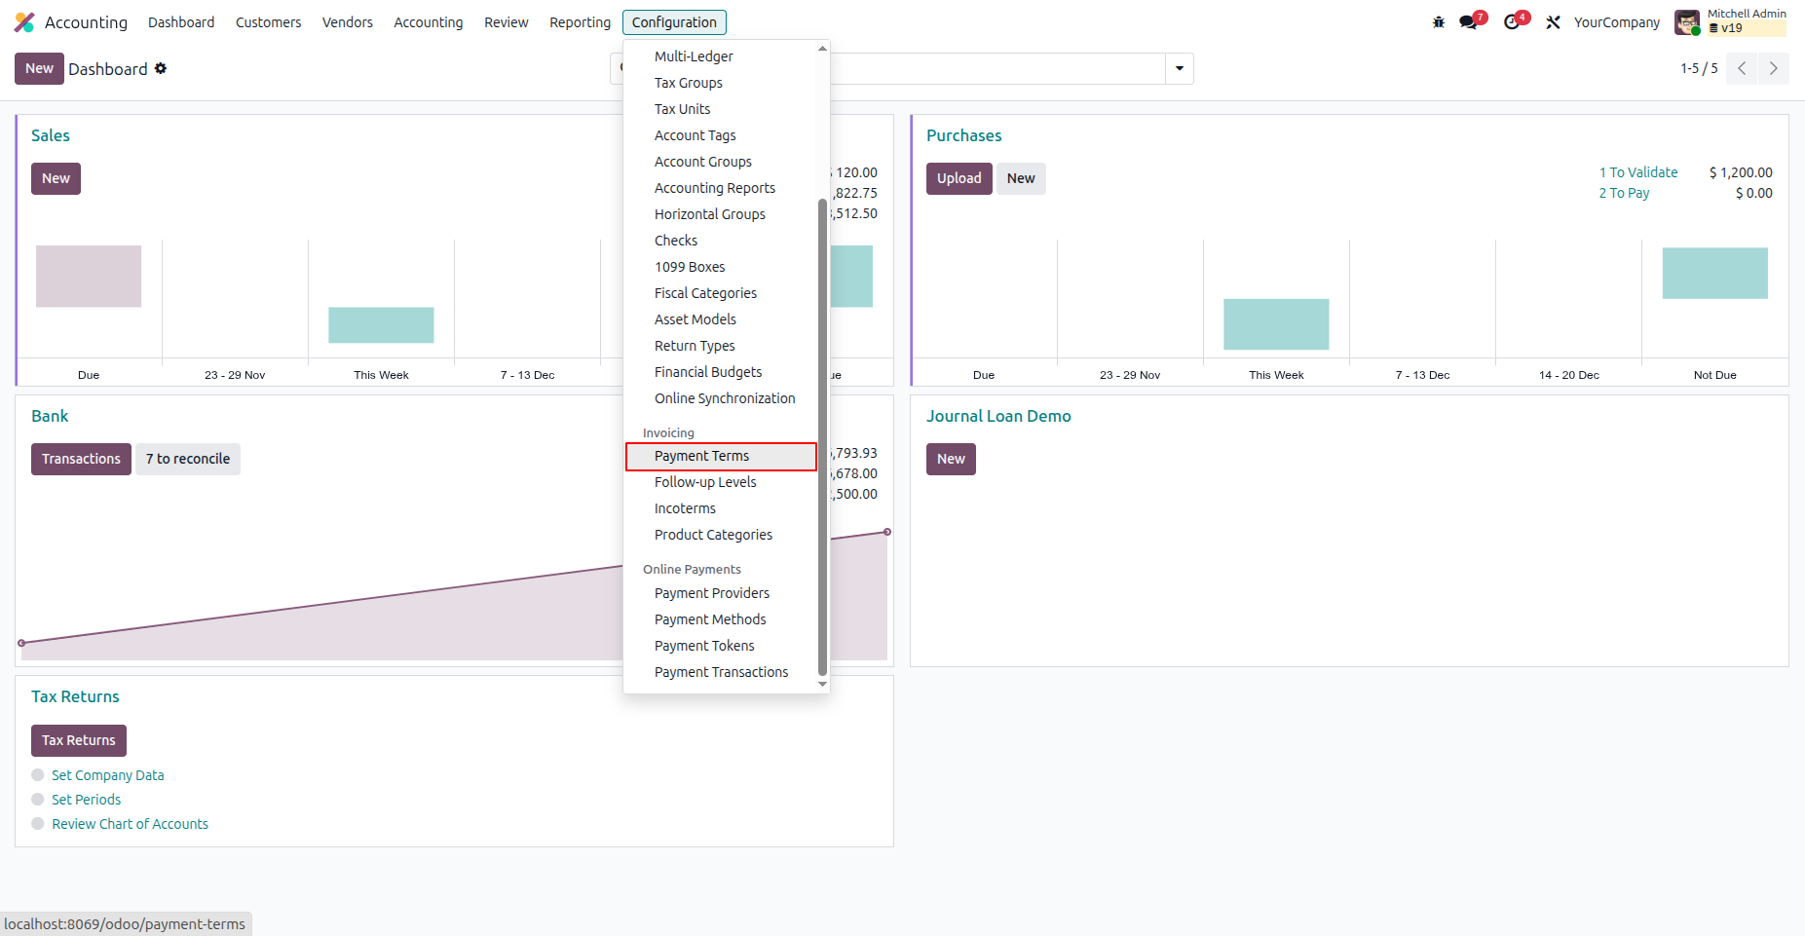Open the Tax Returns title link

[x=75, y=696]
